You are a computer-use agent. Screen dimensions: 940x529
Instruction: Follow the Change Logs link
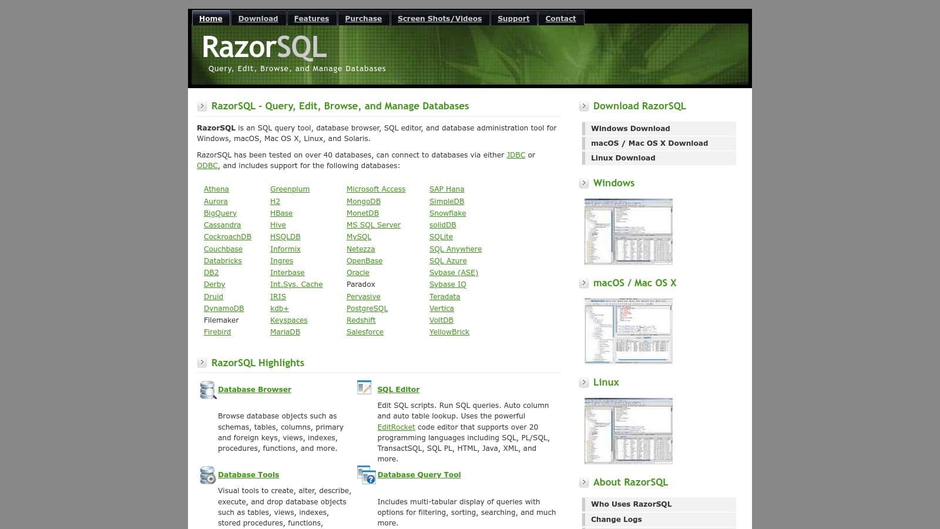(616, 519)
